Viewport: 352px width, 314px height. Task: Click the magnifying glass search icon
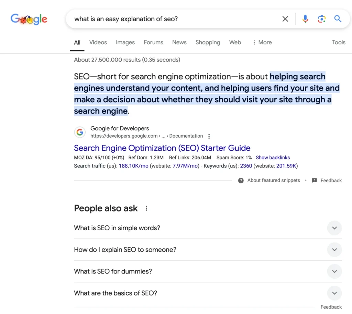click(x=338, y=19)
